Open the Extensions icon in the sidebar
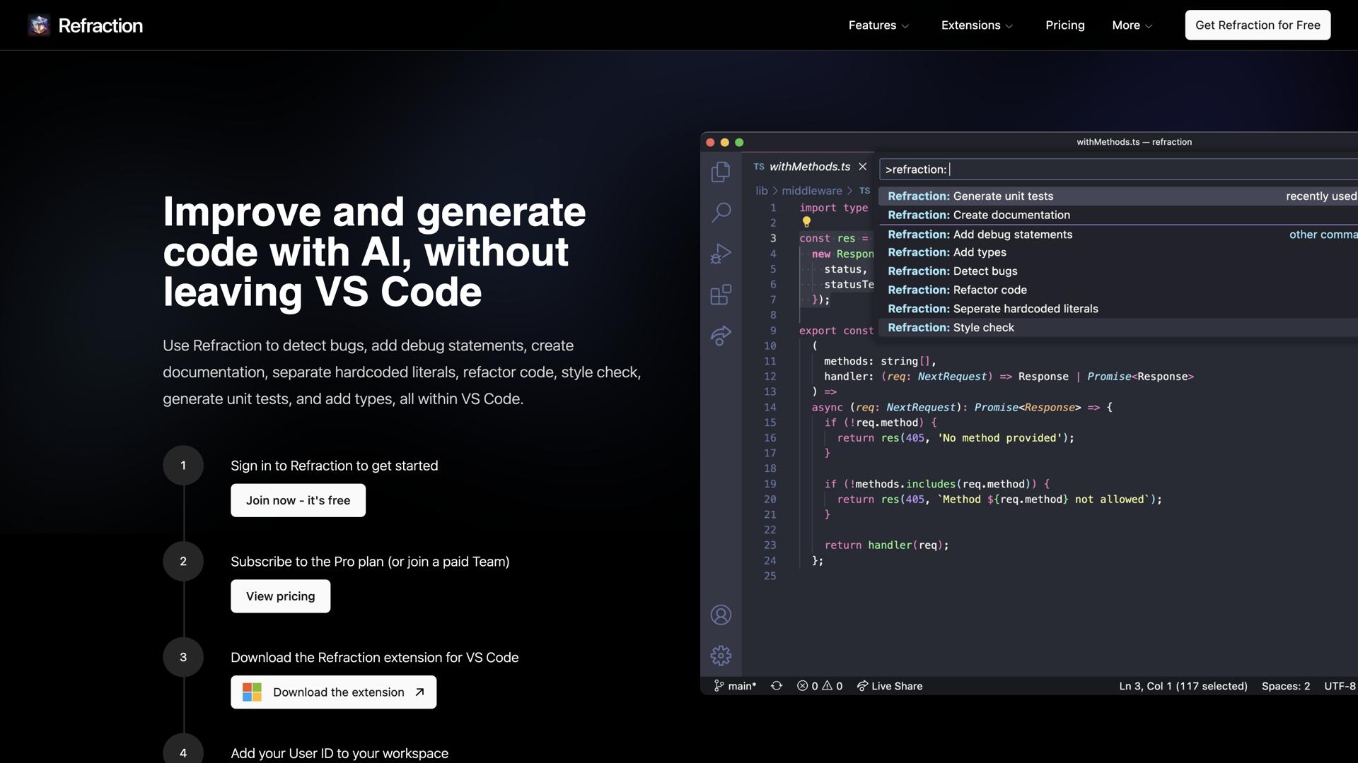Image resolution: width=1358 pixels, height=763 pixels. pyautogui.click(x=721, y=295)
